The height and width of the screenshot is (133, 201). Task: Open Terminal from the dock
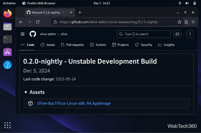pos(7,39)
